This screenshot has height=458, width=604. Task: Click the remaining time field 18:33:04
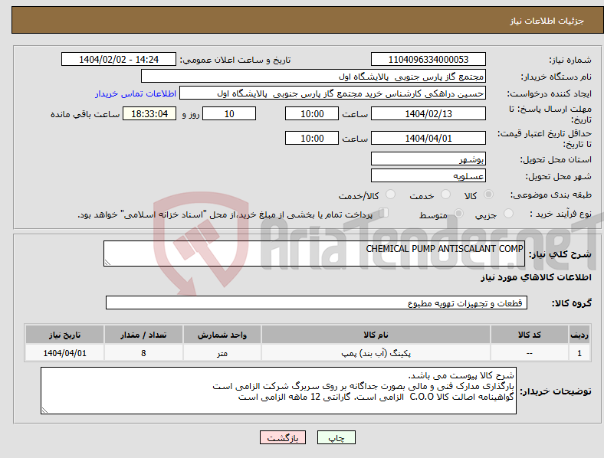point(149,113)
